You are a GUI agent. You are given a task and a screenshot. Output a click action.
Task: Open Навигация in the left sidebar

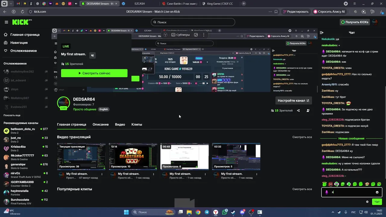tap(19, 43)
